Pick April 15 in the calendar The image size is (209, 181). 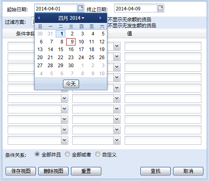click(61, 49)
